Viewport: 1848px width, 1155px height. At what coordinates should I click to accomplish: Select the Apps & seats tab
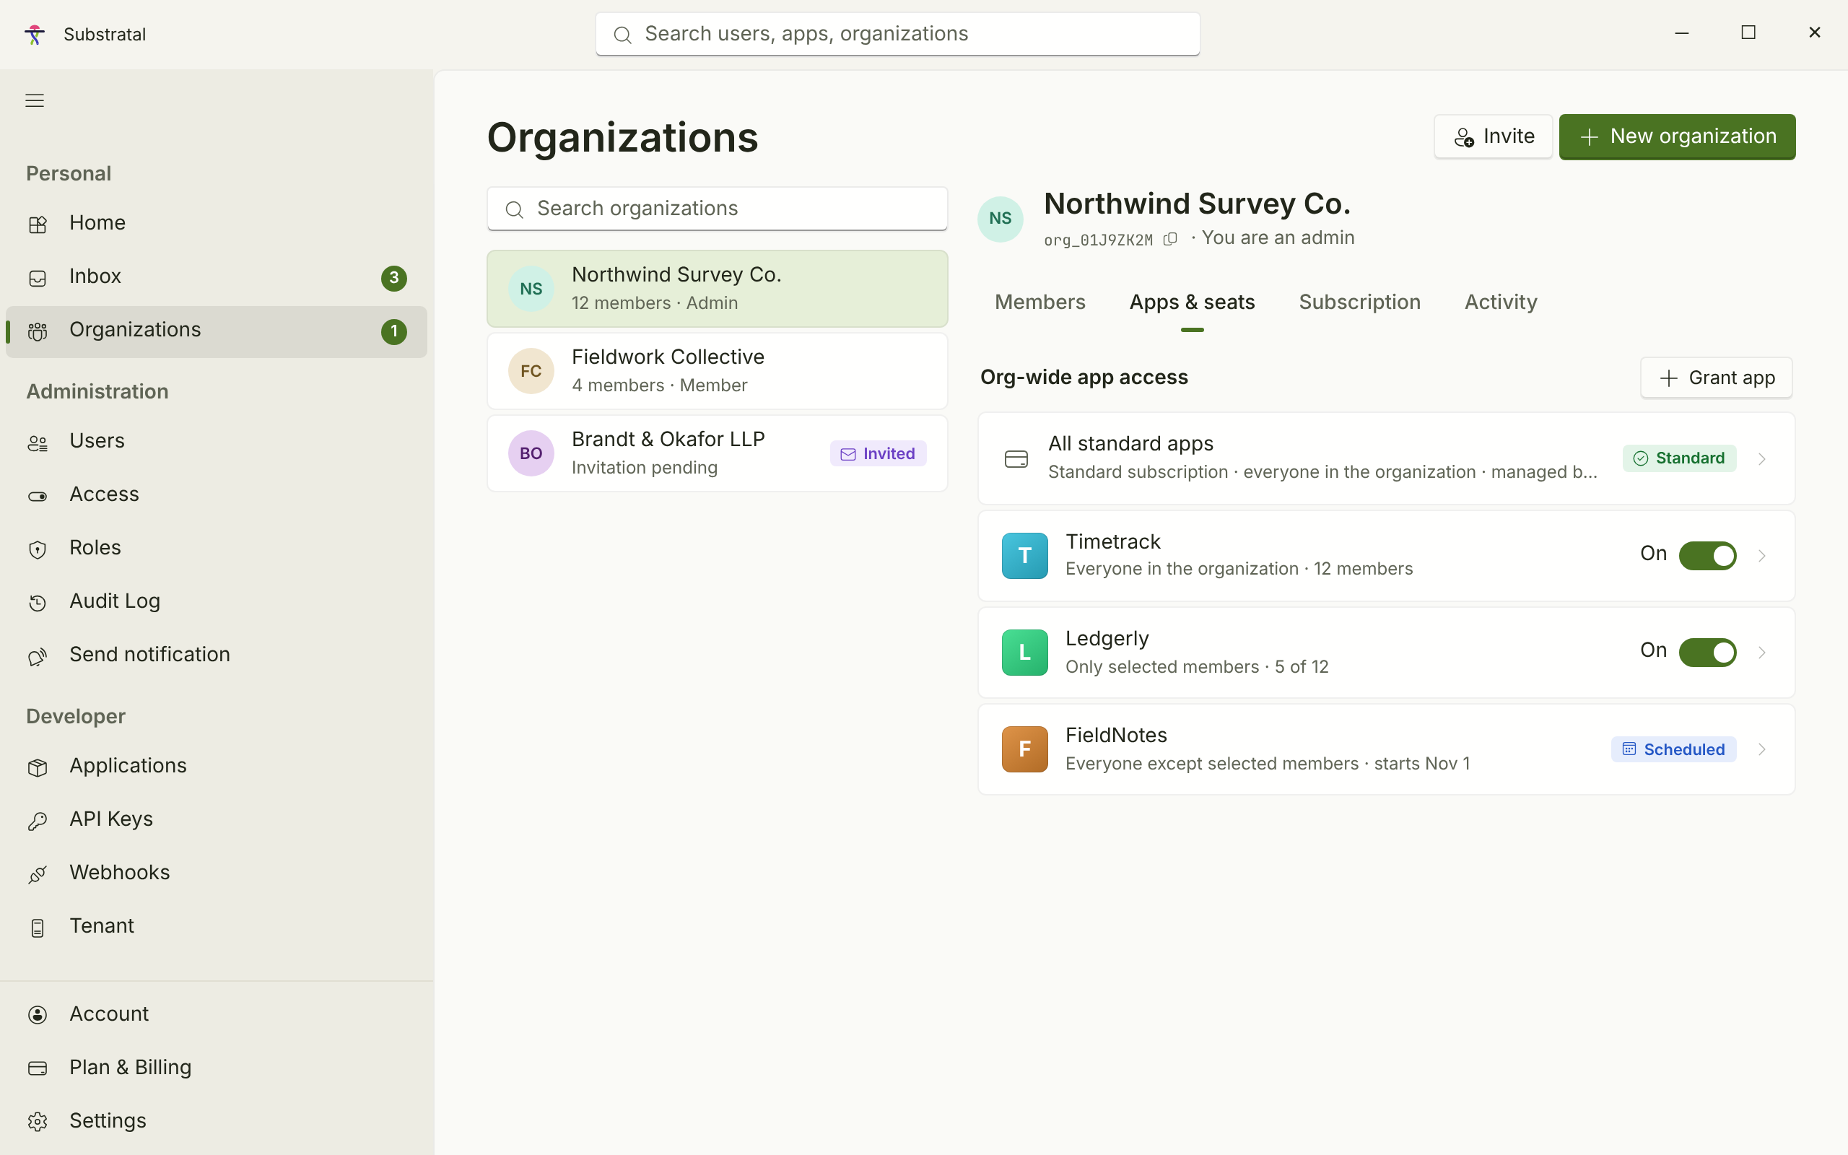(1192, 302)
